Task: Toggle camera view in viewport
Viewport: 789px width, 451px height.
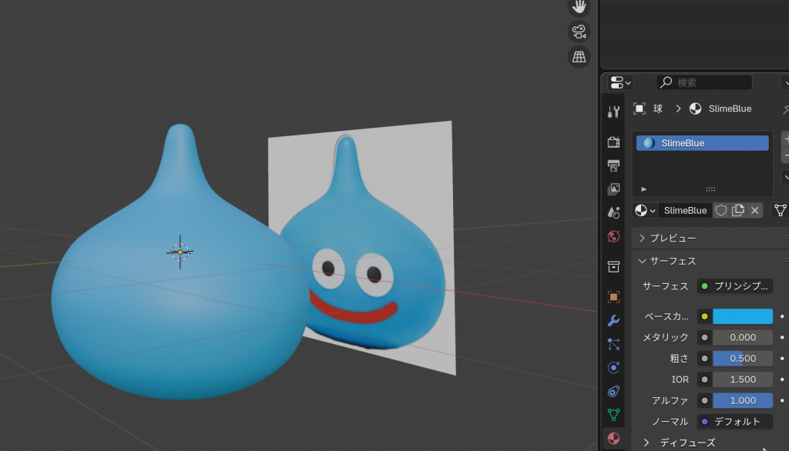Action: click(x=579, y=32)
